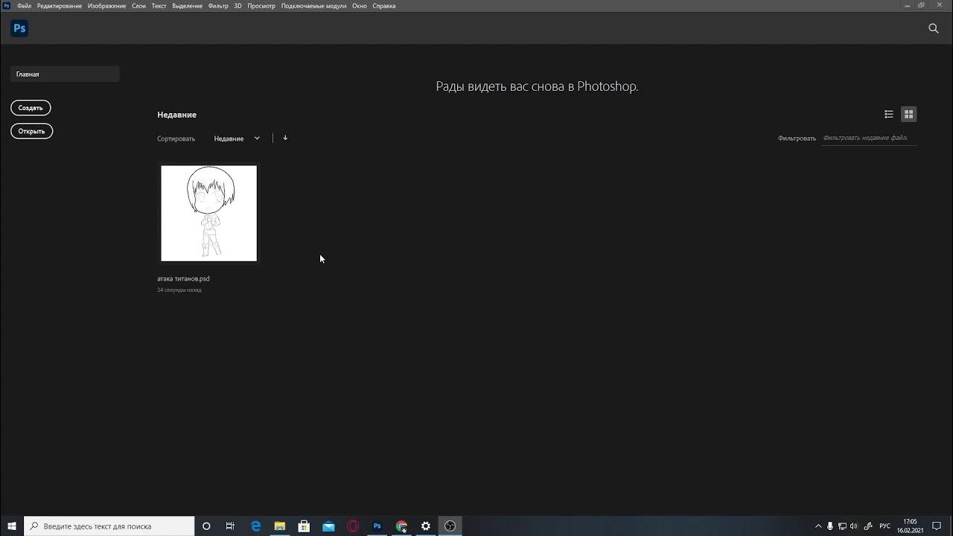Open the Windows Start menu

(12, 526)
